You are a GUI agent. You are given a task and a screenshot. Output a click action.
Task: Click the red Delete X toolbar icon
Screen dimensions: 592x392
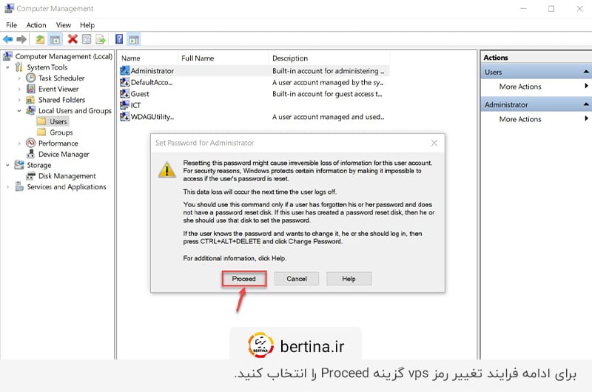73,39
